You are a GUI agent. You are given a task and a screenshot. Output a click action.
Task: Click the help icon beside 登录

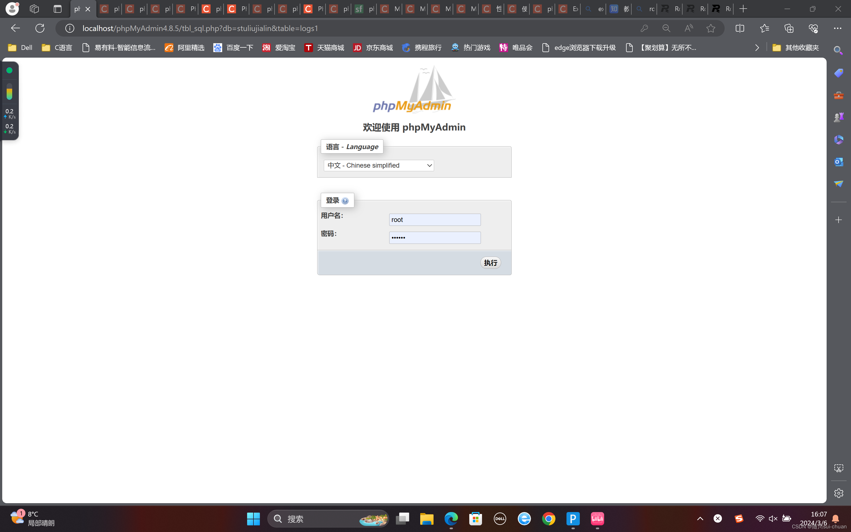pos(345,200)
